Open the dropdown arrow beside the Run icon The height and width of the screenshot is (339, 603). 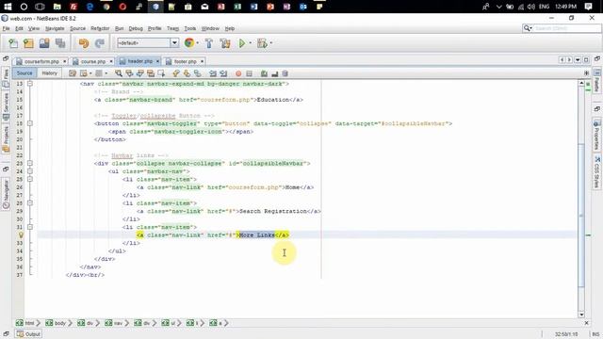(251, 43)
